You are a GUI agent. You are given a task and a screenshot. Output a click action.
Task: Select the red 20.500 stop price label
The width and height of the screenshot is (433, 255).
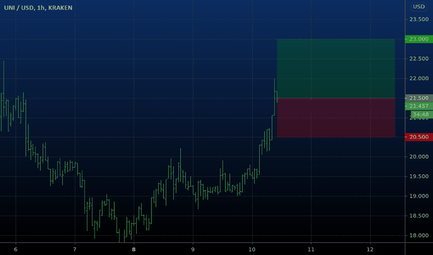419,137
